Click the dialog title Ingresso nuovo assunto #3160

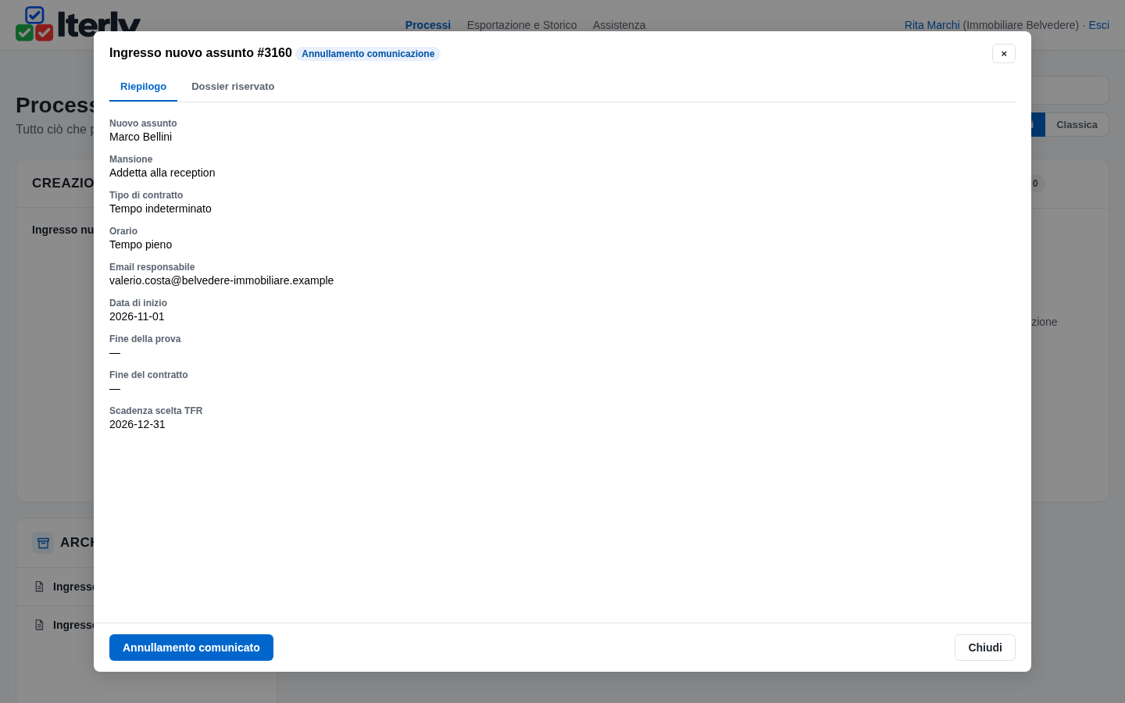pyautogui.click(x=201, y=53)
